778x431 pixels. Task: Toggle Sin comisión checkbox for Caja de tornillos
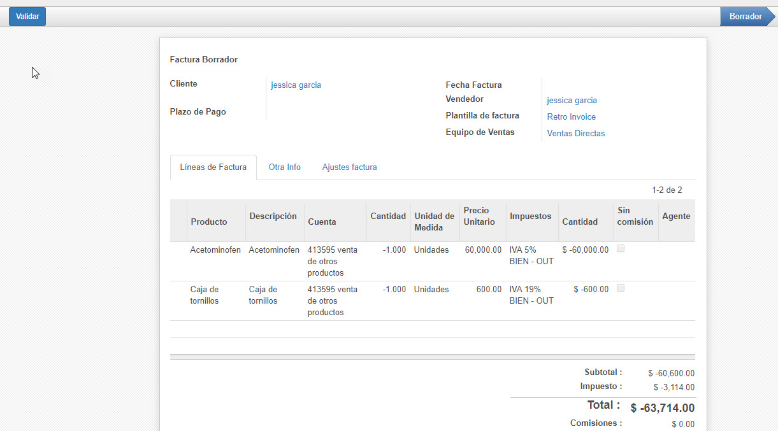(621, 288)
